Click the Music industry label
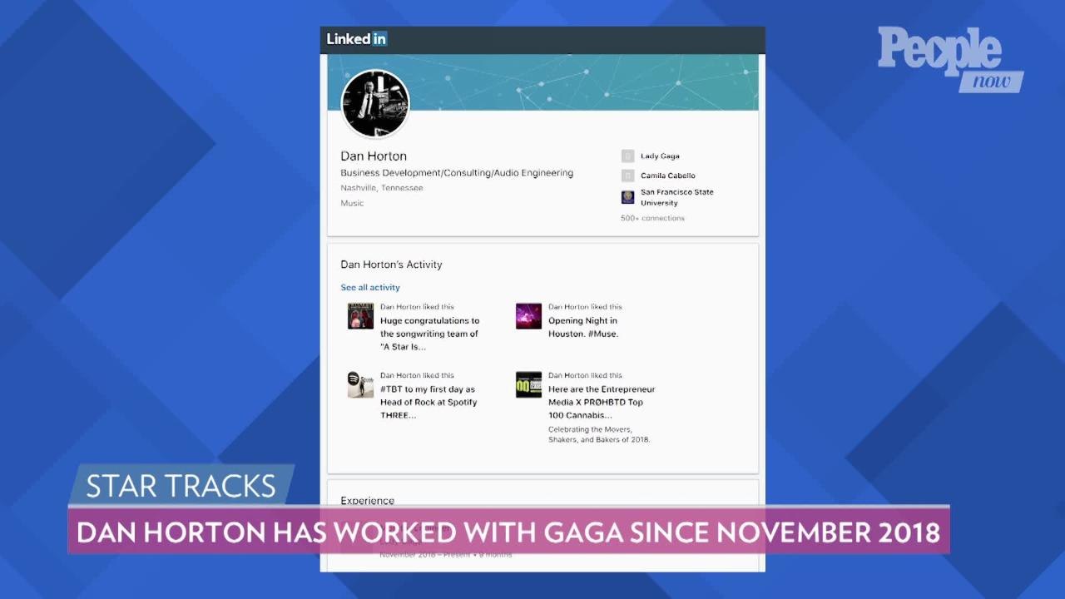 pos(352,203)
